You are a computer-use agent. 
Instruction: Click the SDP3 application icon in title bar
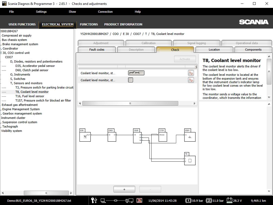[4, 4]
